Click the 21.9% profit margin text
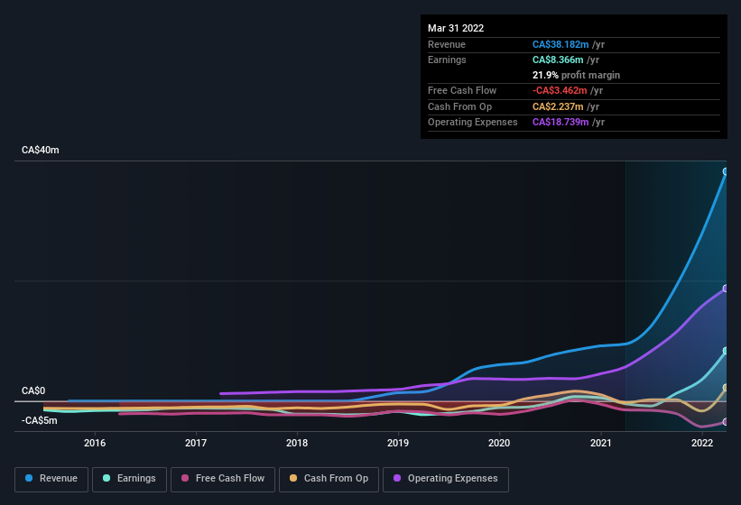The width and height of the screenshot is (741, 505). [576, 75]
